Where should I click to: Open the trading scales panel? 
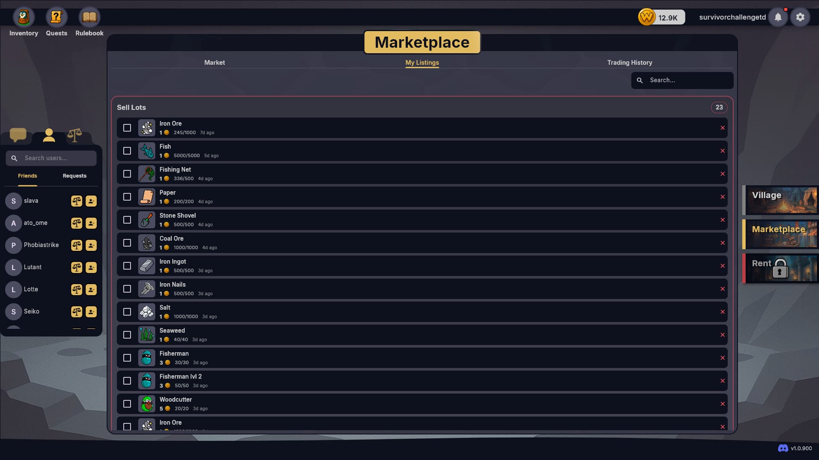coord(75,135)
